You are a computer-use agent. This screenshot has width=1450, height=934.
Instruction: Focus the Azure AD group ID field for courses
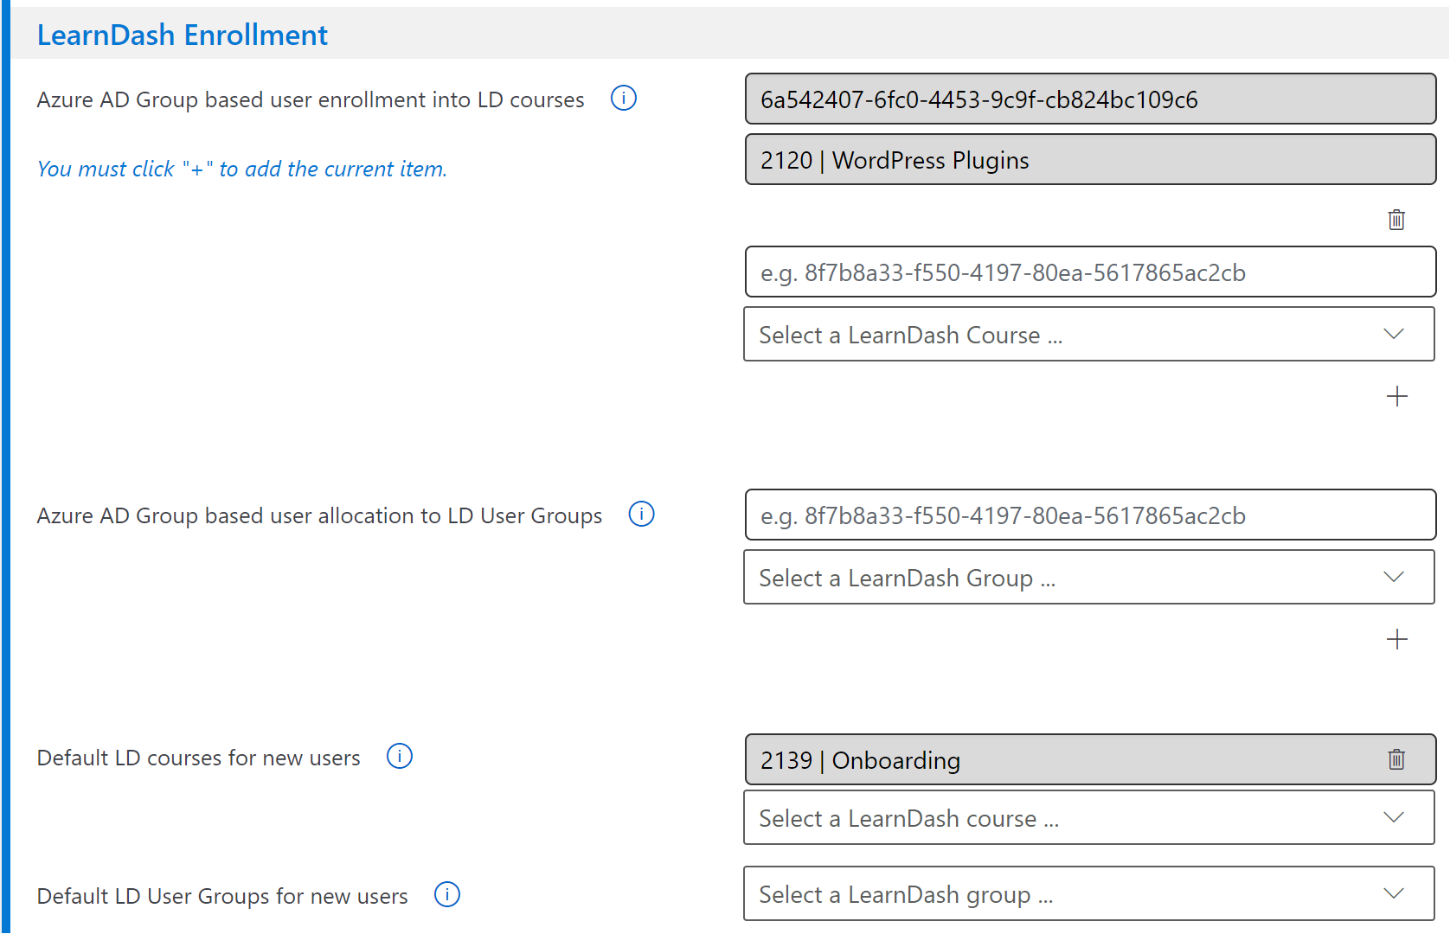coord(1090,272)
